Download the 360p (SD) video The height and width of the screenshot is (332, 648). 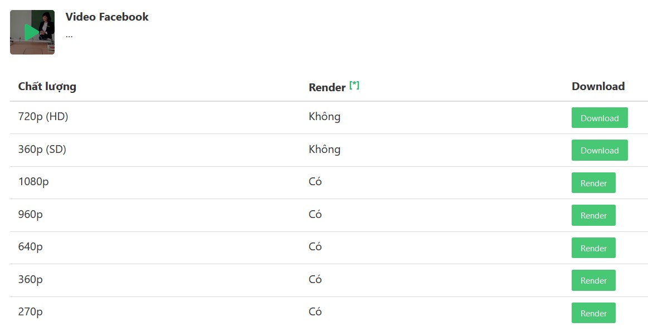pos(599,150)
